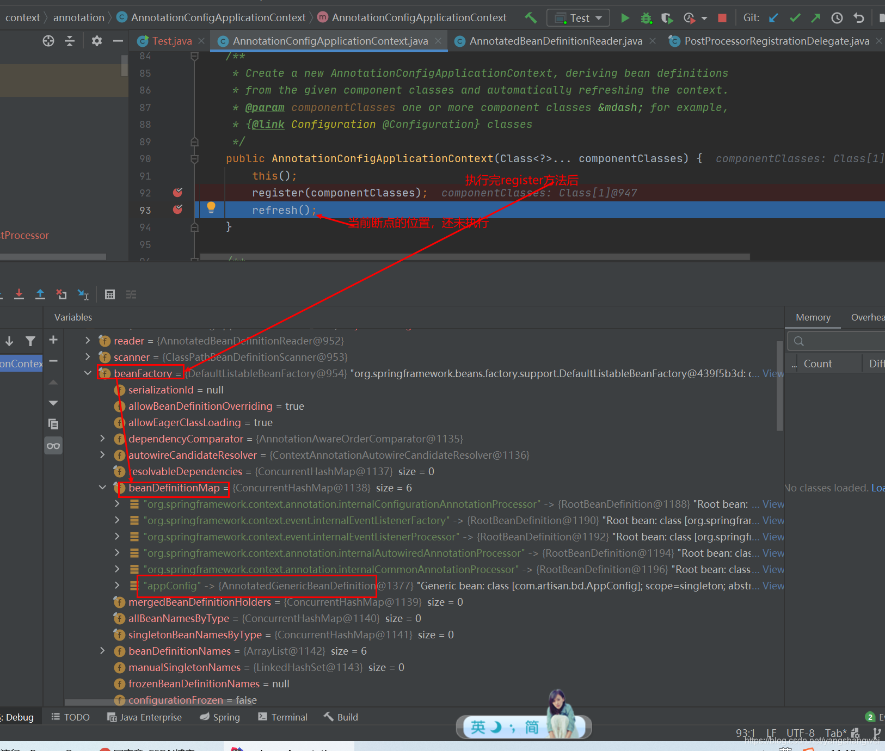
Task: Start debugging with the bug icon
Action: click(646, 18)
